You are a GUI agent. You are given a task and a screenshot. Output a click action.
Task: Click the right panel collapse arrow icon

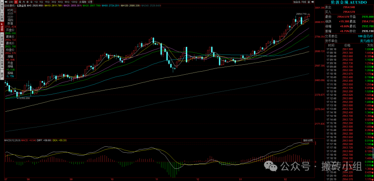[313, 2]
